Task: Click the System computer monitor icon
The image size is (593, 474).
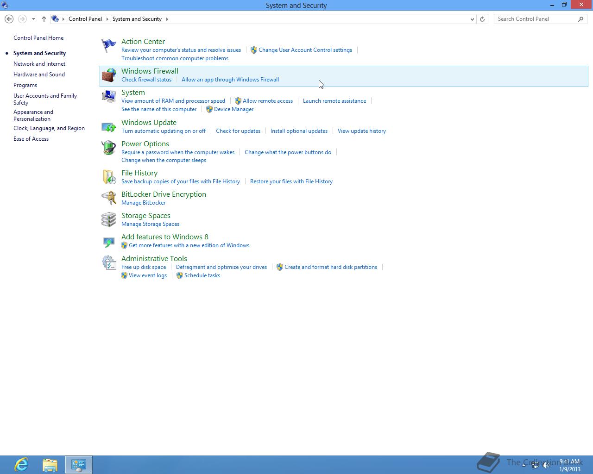Action: point(108,97)
